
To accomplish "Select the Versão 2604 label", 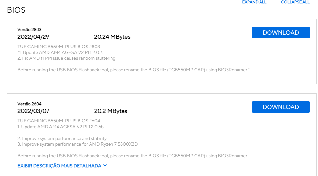I will [x=29, y=104].
